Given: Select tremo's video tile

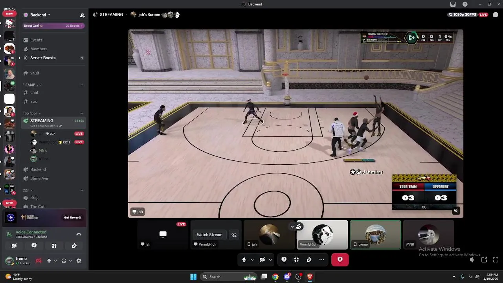Looking at the screenshot, I should click(375, 235).
